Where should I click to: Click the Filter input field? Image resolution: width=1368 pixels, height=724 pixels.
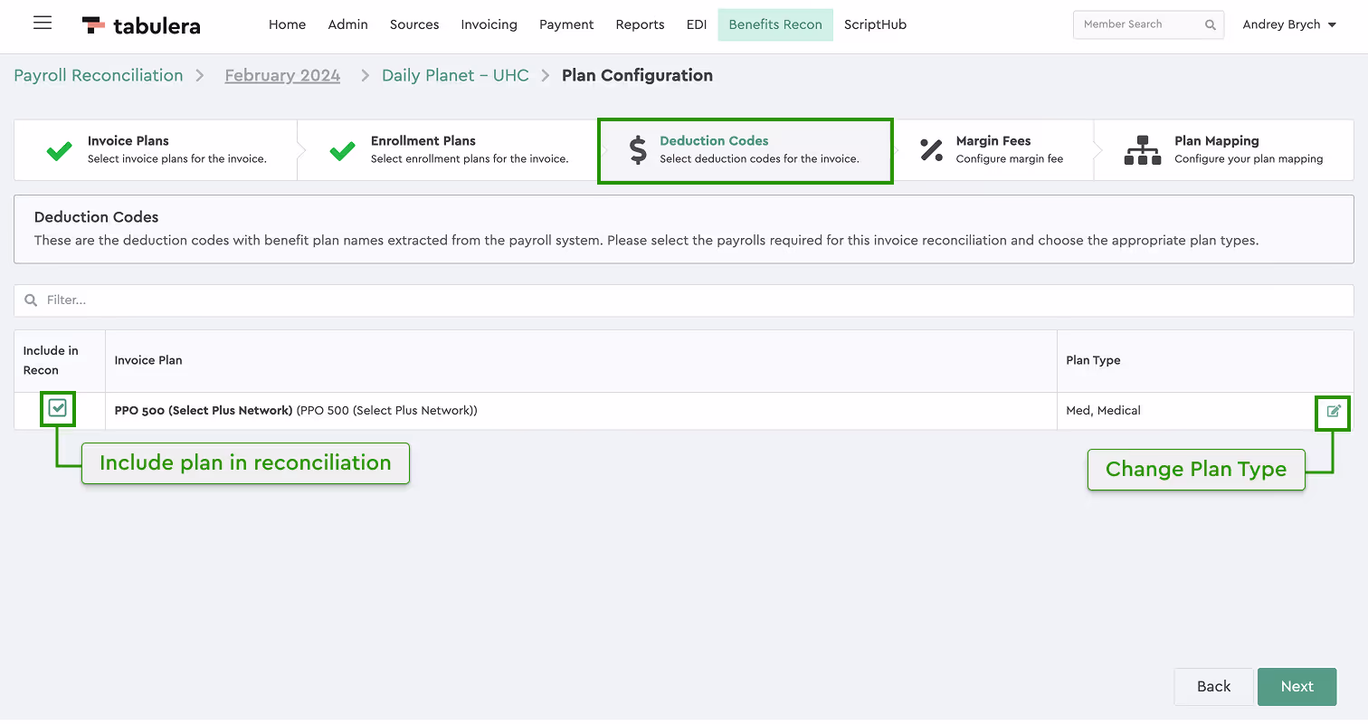(684, 300)
